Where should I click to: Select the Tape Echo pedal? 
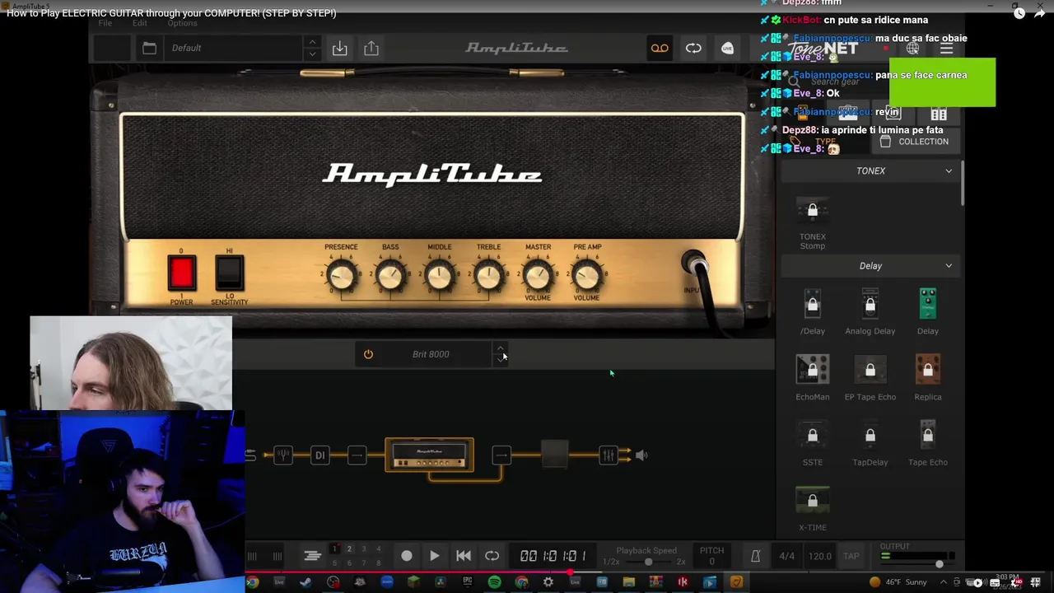[928, 443]
